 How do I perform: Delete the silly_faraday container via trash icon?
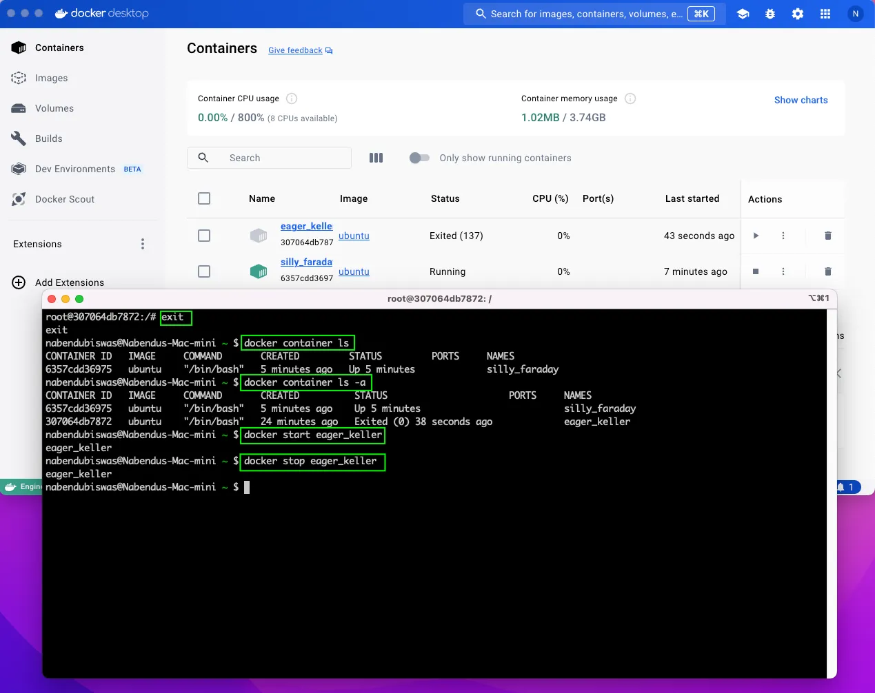[x=828, y=271]
